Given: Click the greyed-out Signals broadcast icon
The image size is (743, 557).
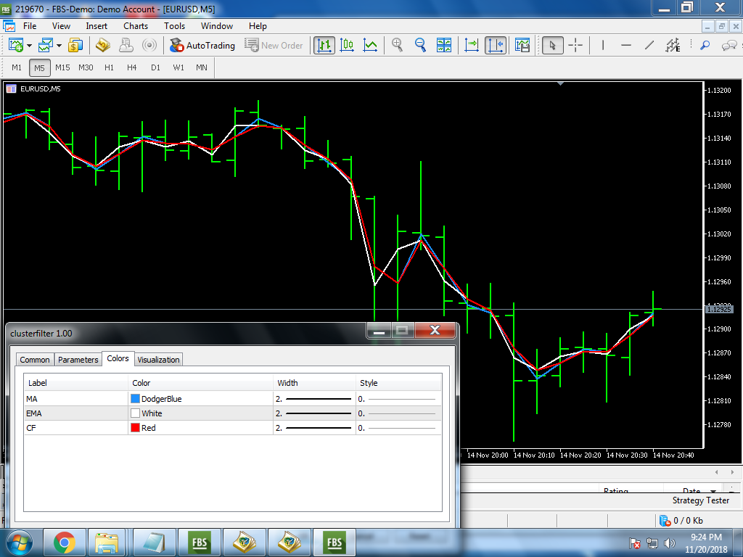Looking at the screenshot, I should click(x=149, y=46).
